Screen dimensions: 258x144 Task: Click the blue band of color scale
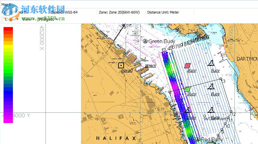[x=8, y=93]
